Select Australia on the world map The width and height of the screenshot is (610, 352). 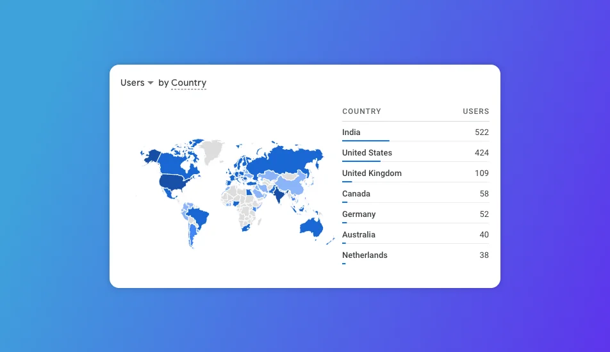point(311,227)
